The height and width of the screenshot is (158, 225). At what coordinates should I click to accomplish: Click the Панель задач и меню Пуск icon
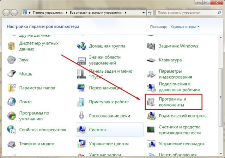click(81, 74)
